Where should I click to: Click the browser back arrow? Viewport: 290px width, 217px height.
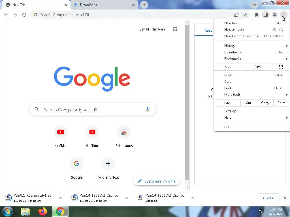click(6, 15)
